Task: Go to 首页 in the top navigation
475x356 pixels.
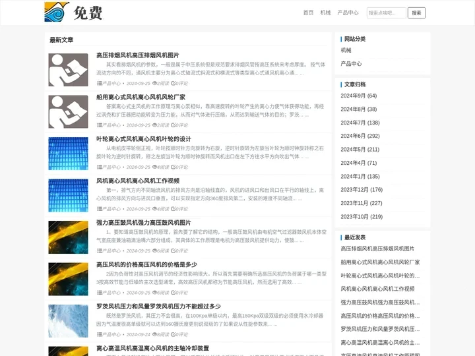Action: click(308, 13)
